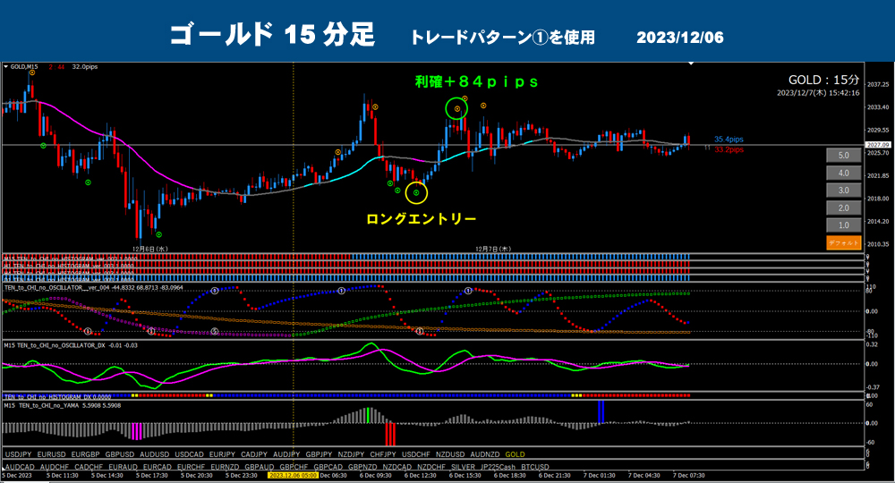The width and height of the screenshot is (895, 483).
Task: Switch chart to NZDUSD symbol
Action: tap(450, 454)
